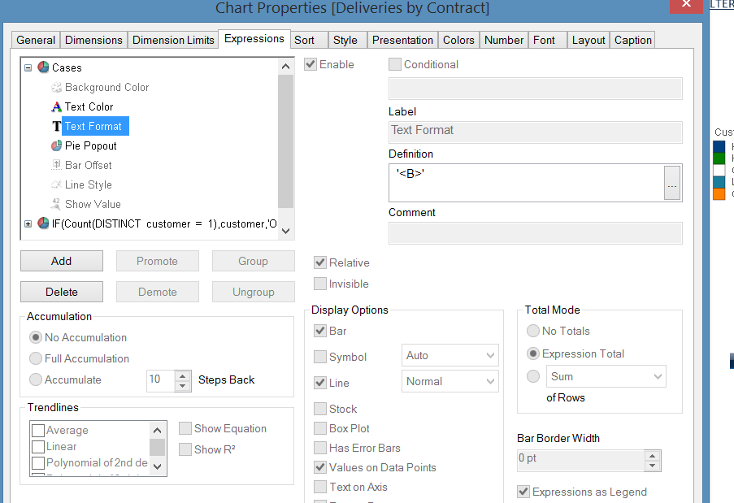Toggle Values on Data Points checkbox
This screenshot has width=734, height=503.
pyautogui.click(x=320, y=467)
